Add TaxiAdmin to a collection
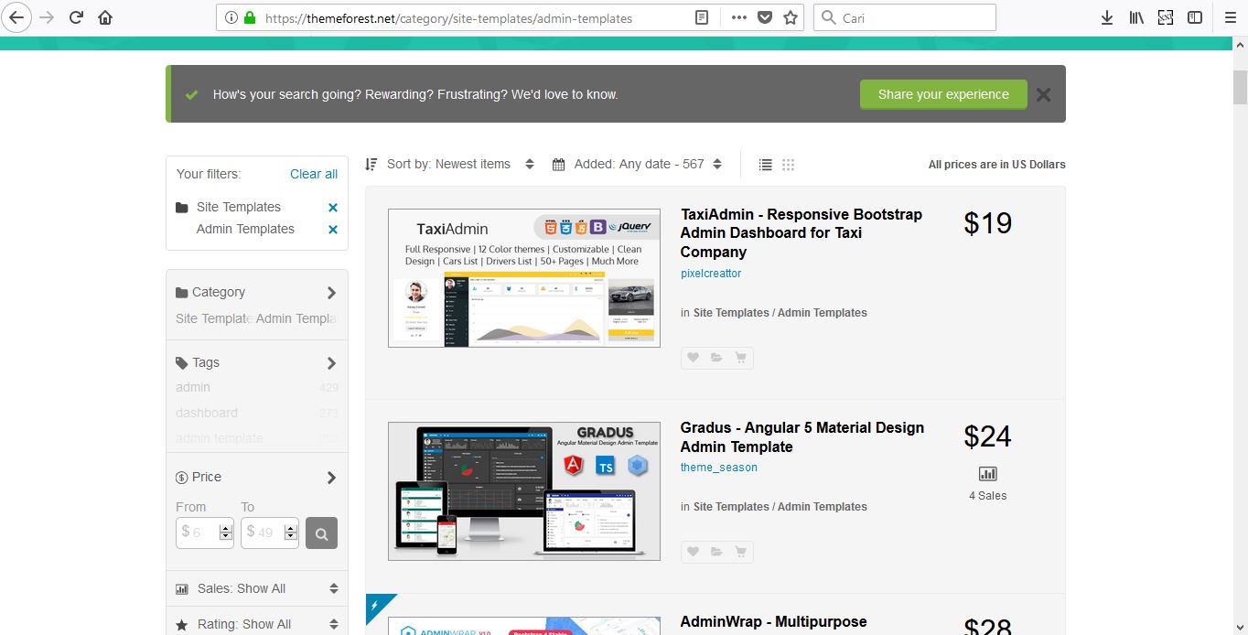 click(716, 358)
